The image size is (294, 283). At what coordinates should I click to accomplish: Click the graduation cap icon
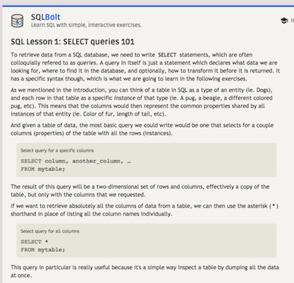pos(284,21)
